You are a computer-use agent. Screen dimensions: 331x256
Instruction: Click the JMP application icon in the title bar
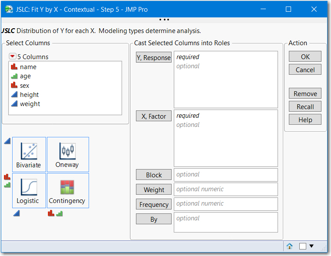pos(9,9)
